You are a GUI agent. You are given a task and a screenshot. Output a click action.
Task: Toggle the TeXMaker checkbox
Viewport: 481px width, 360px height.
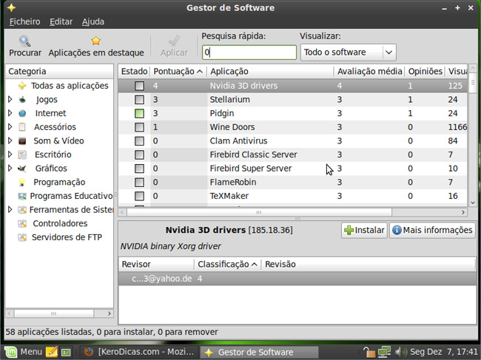tap(139, 196)
